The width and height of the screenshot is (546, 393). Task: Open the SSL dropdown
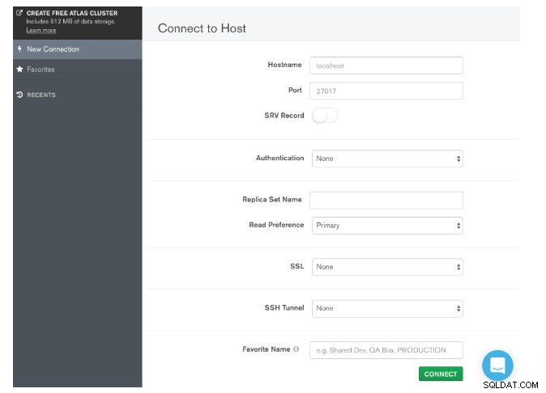click(x=387, y=267)
